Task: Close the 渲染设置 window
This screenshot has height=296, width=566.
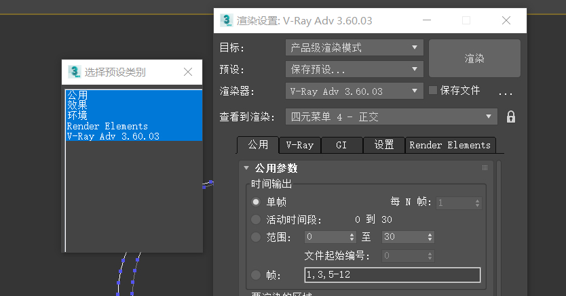Action: click(x=506, y=20)
